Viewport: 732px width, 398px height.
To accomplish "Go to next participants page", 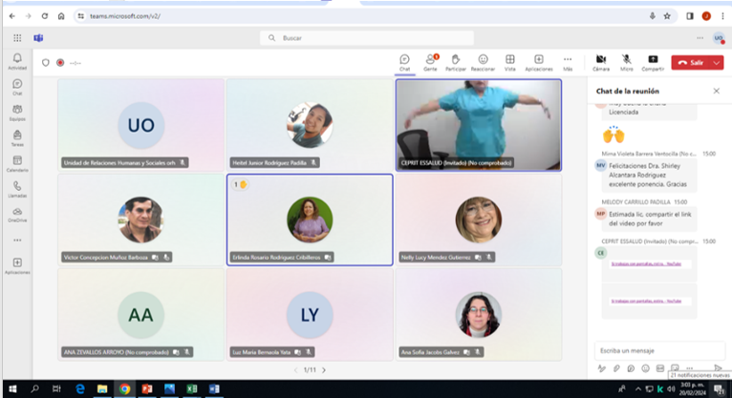I will (x=324, y=370).
